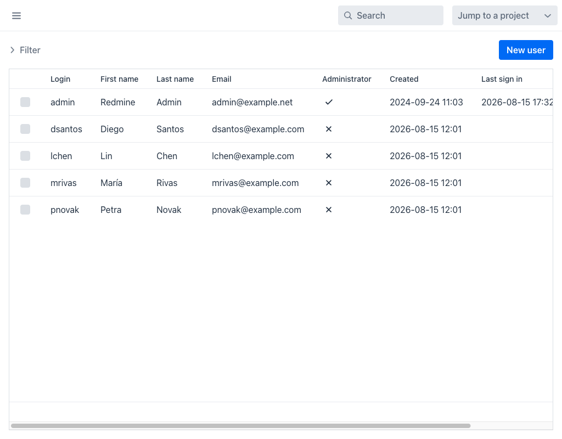Image resolution: width=562 pixels, height=439 pixels.
Task: Click email admin@example.net
Action: [252, 102]
